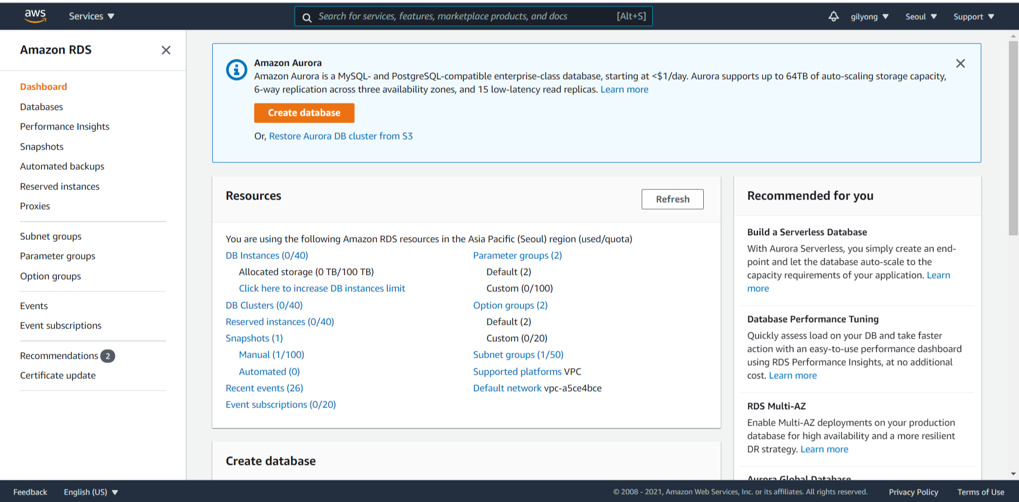The image size is (1019, 502).
Task: Click the Supported platforms link
Action: tap(517, 371)
